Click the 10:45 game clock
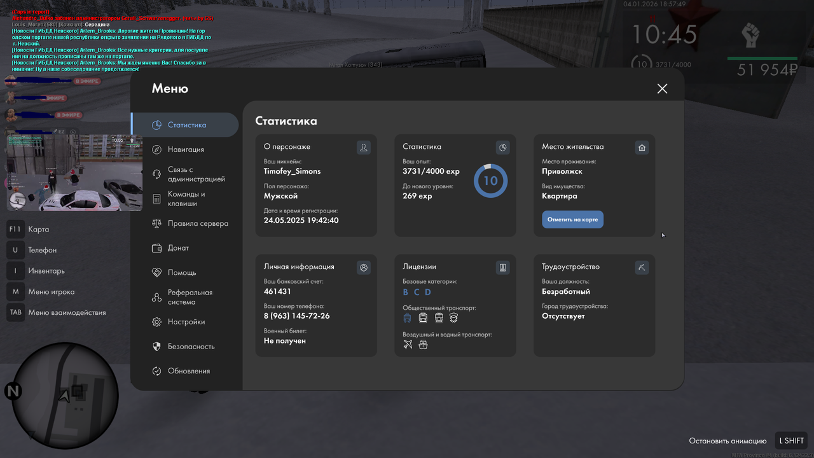Image resolution: width=814 pixels, height=458 pixels. click(x=664, y=34)
